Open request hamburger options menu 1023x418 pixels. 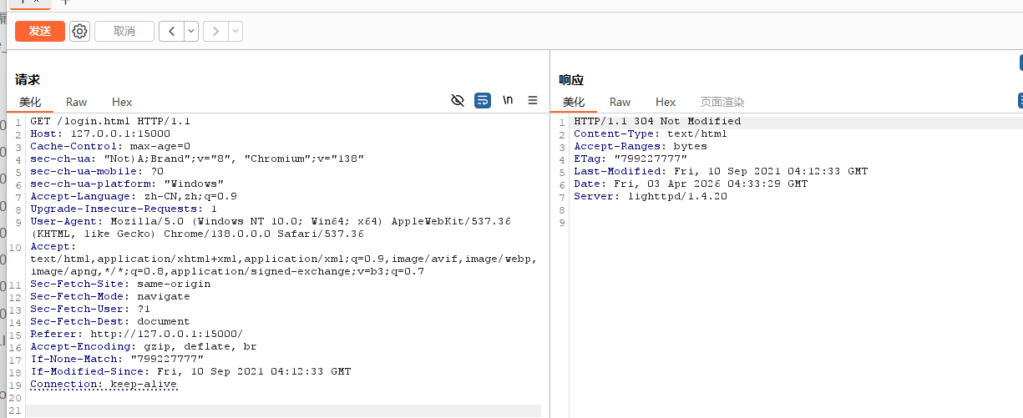click(x=533, y=101)
